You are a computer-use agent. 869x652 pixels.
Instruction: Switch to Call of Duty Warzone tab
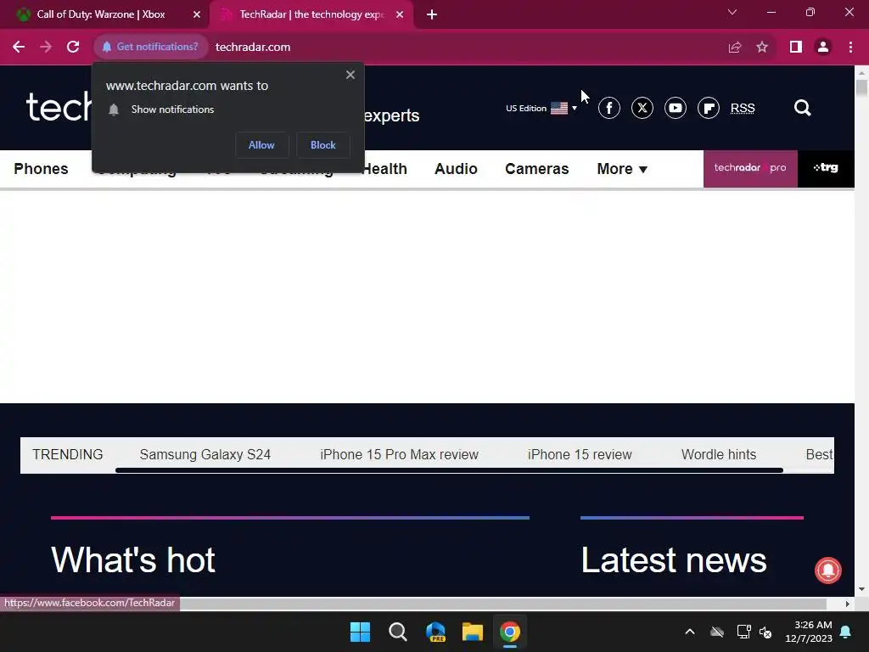point(101,14)
